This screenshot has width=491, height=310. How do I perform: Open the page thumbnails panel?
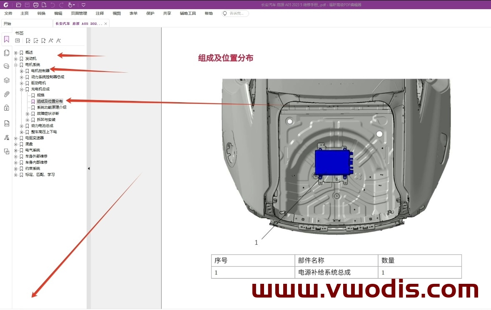[x=6, y=53]
